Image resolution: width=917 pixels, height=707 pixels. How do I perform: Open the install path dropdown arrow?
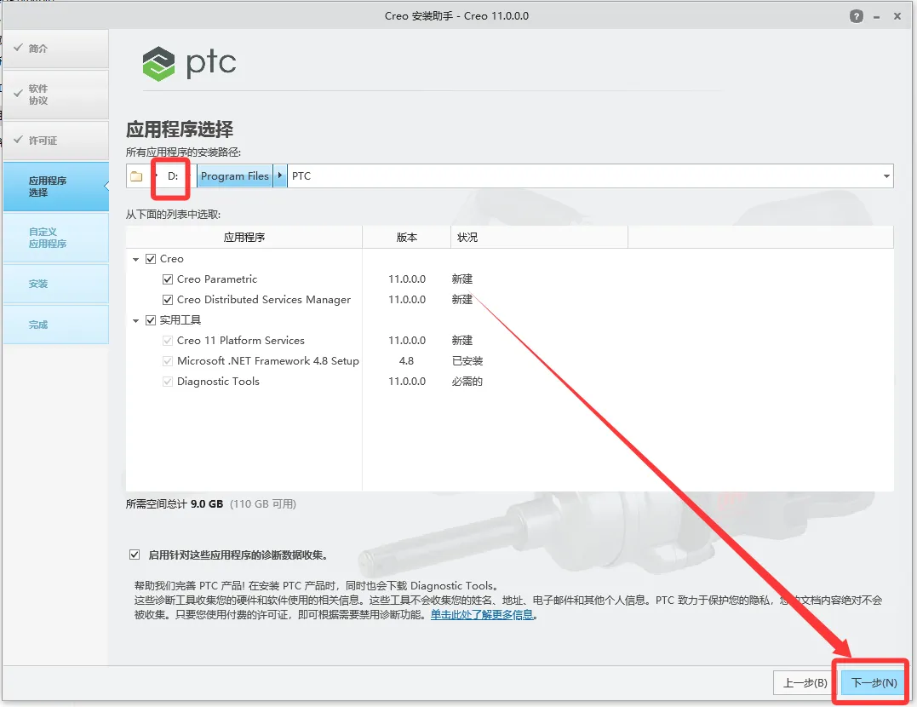click(886, 176)
